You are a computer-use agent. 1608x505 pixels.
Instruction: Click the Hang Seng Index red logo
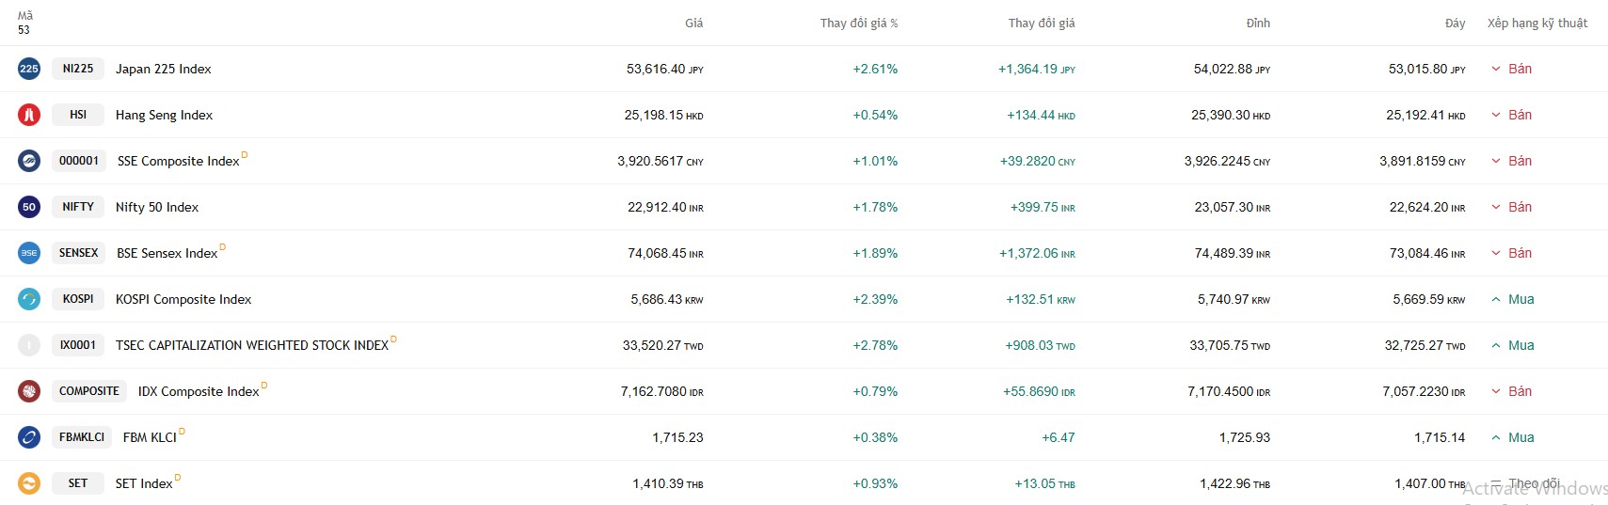[29, 115]
